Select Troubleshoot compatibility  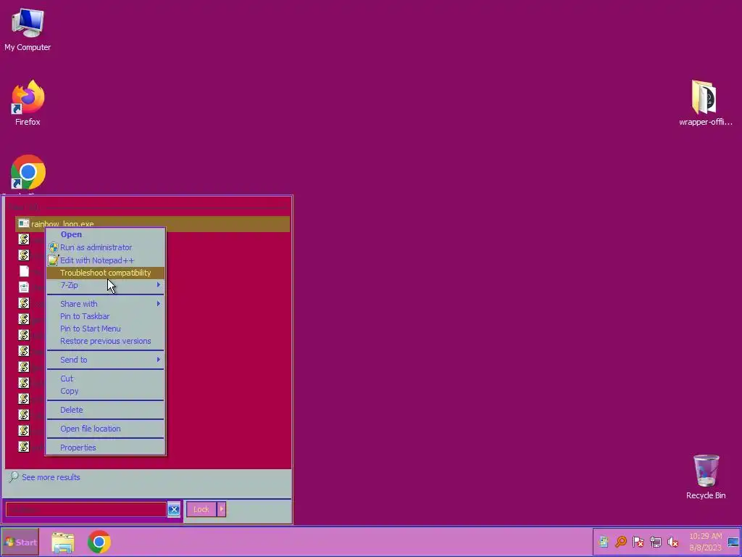tap(106, 273)
